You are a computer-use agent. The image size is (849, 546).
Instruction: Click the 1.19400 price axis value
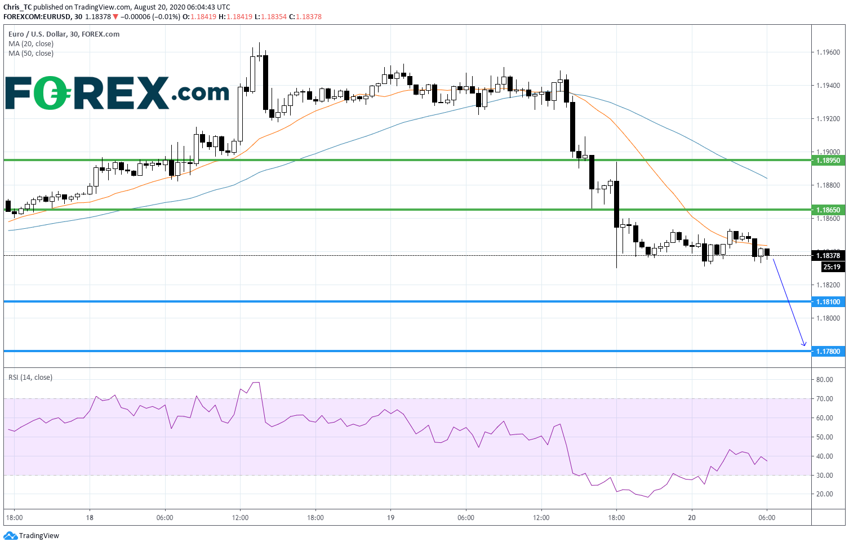click(828, 86)
